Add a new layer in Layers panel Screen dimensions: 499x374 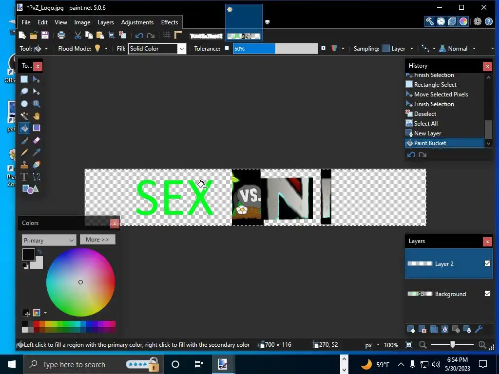(x=411, y=330)
